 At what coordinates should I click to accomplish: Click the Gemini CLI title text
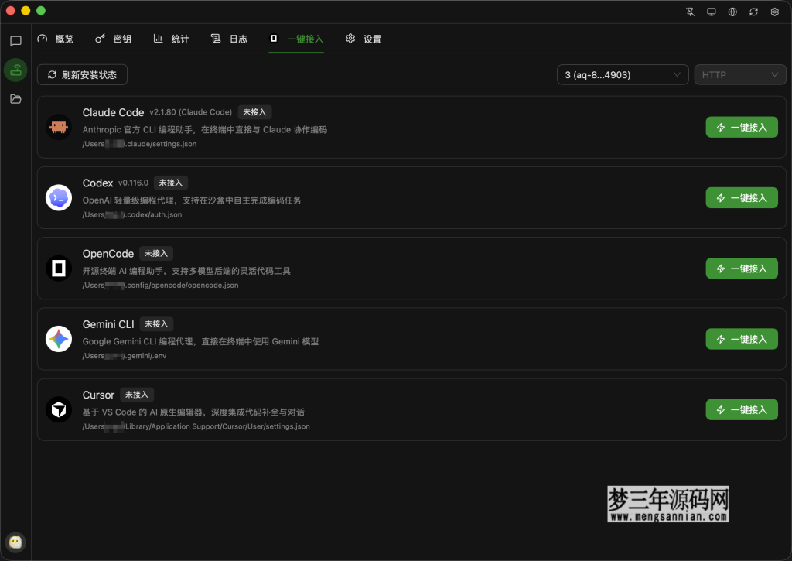click(108, 324)
